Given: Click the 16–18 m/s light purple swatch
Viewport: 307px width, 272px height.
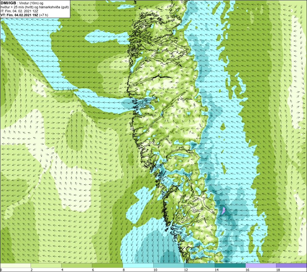Looking at the screenshot, I should (261, 265).
